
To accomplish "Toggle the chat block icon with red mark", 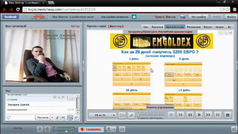I will point(70,118).
